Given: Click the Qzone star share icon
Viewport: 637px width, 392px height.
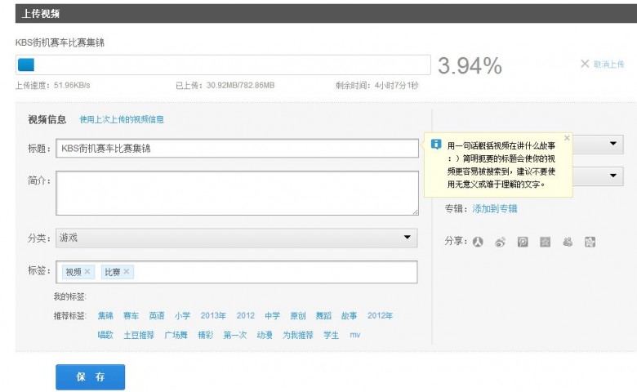Looking at the screenshot, I should coord(545,242).
